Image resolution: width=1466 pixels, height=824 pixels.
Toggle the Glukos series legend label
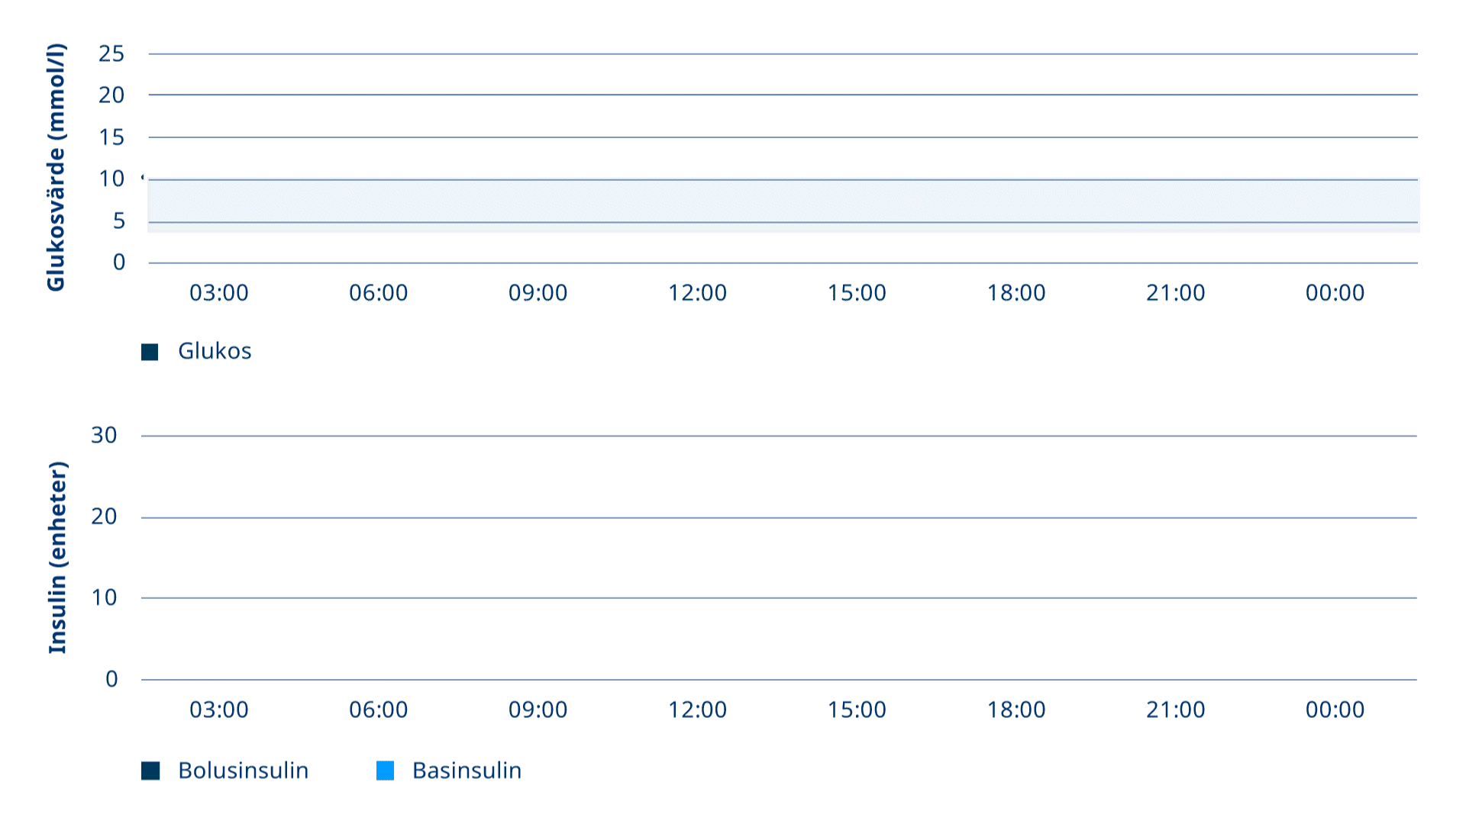coord(215,351)
